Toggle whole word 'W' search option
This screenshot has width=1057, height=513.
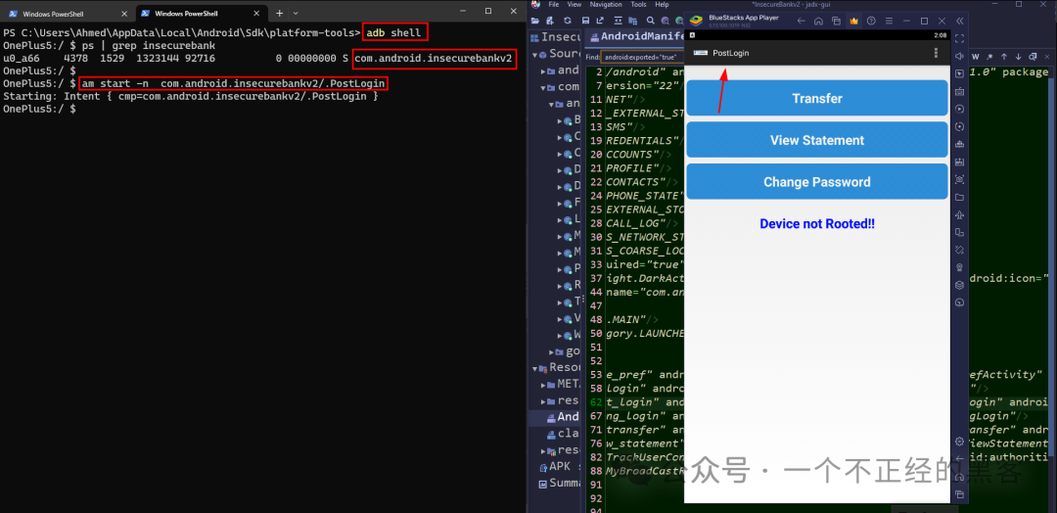coord(976,57)
